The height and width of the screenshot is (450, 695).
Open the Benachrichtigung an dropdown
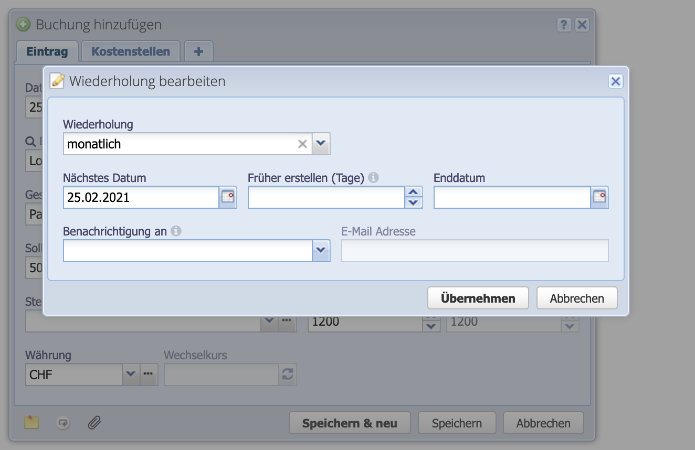click(321, 251)
